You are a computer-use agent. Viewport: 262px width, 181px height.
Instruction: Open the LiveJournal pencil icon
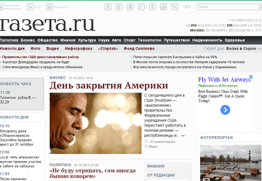(x=175, y=7)
